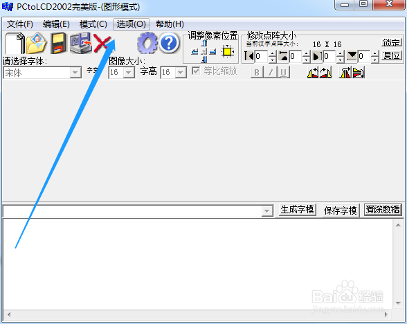Screen dimensions: 407x324
Task: Toggle Italic formatting I button
Action: coord(270,72)
